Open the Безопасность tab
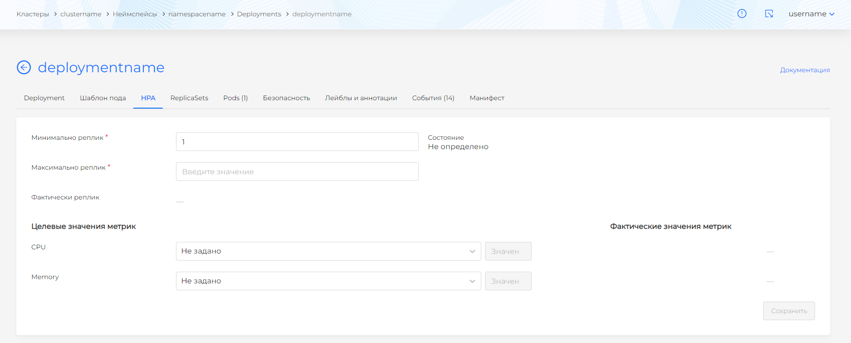851x343 pixels. click(286, 98)
